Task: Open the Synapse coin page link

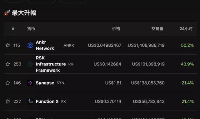Action: coord(45,83)
